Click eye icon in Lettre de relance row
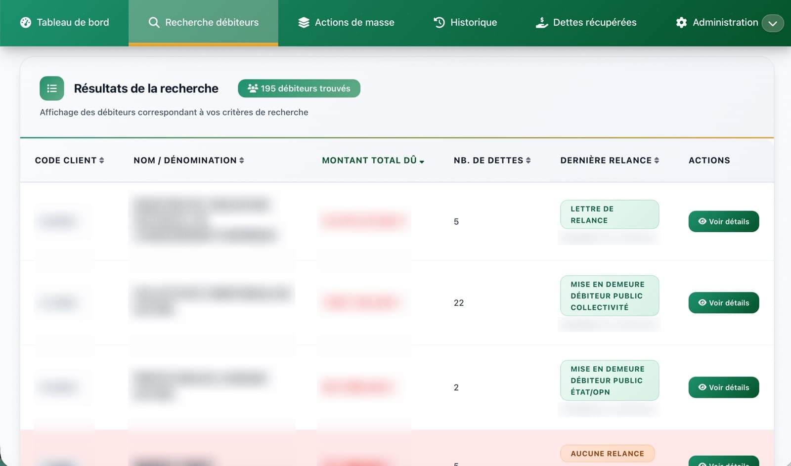The height and width of the screenshot is (466, 791). pos(702,221)
